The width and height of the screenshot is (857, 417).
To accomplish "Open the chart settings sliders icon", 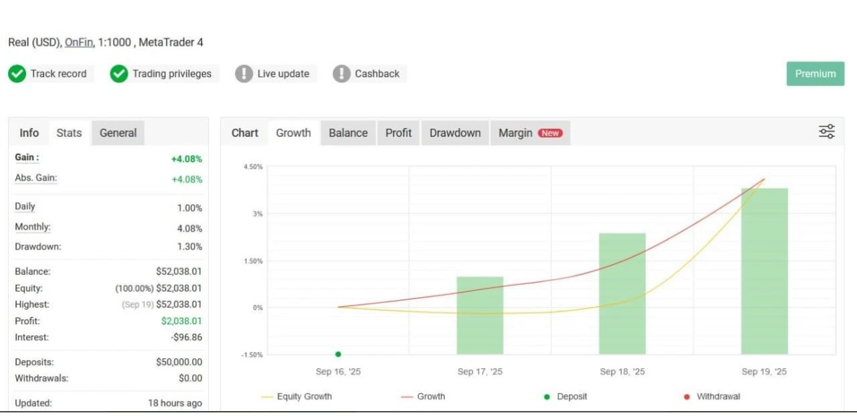I will coord(826,132).
